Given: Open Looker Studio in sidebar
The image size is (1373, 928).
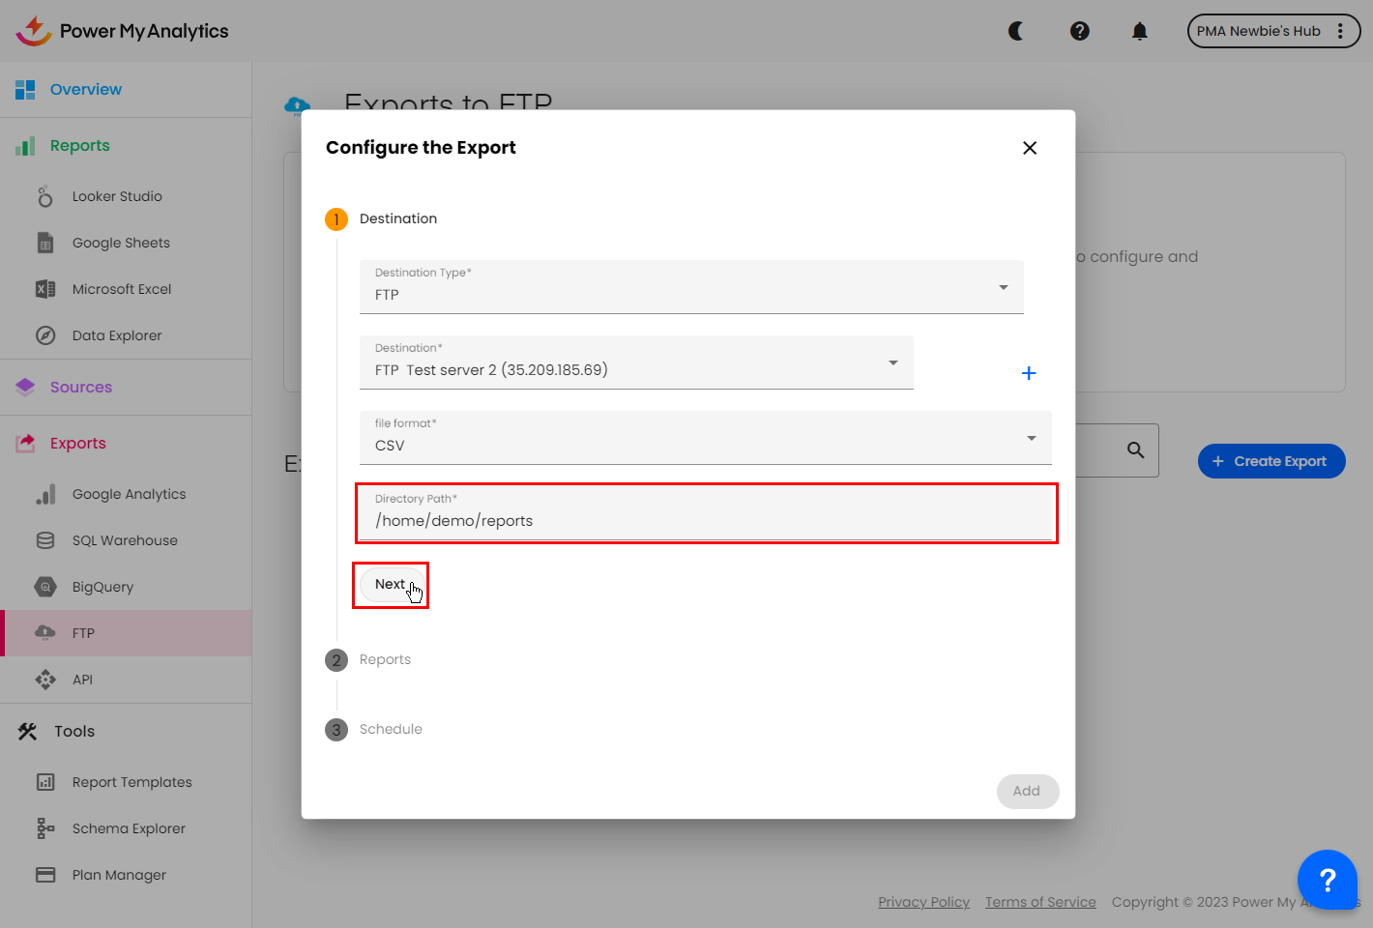Looking at the screenshot, I should pyautogui.click(x=117, y=196).
